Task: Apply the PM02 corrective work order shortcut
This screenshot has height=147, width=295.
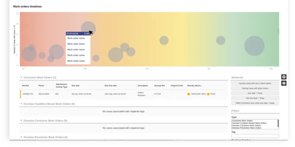Action: pos(255,103)
